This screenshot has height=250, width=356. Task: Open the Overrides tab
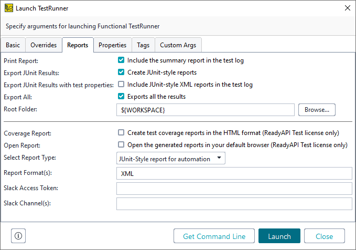tap(44, 45)
